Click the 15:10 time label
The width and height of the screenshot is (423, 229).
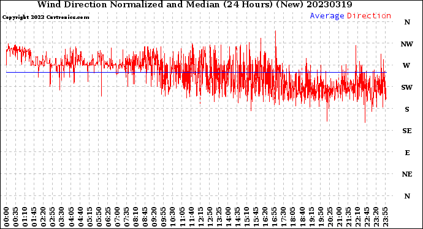click(246, 217)
